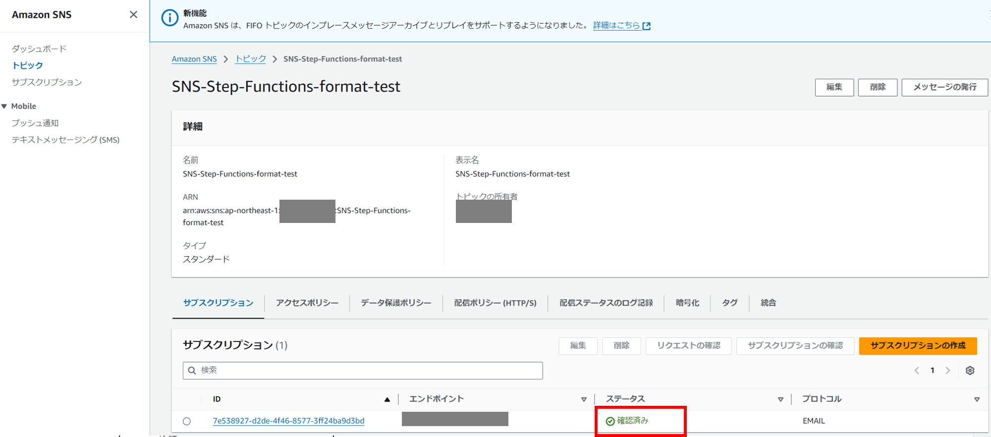Focus the subscription 検索 field
Viewport: 991px width, 437px height.
pyautogui.click(x=363, y=371)
